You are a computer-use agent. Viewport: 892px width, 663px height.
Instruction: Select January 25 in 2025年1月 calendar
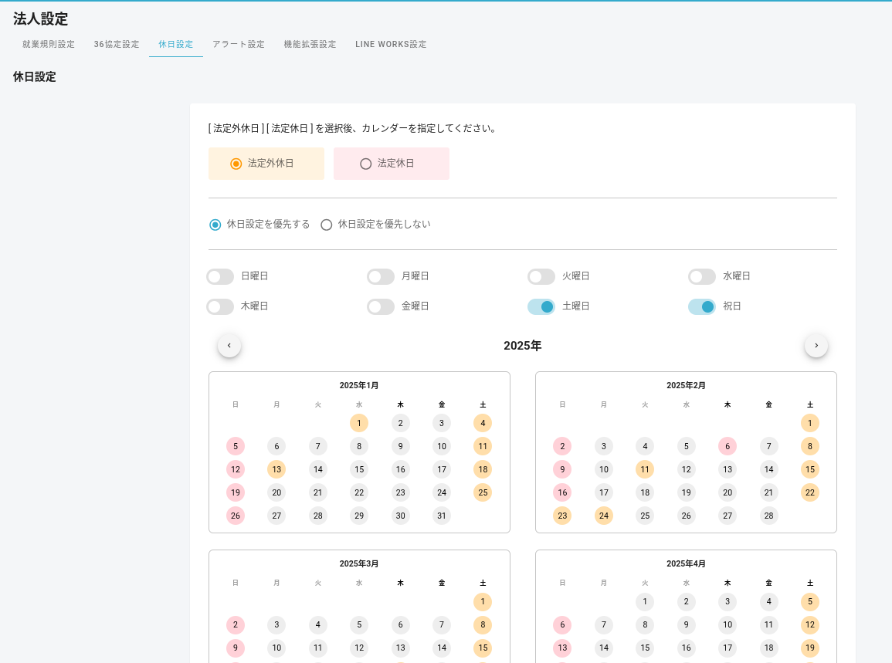(x=483, y=492)
